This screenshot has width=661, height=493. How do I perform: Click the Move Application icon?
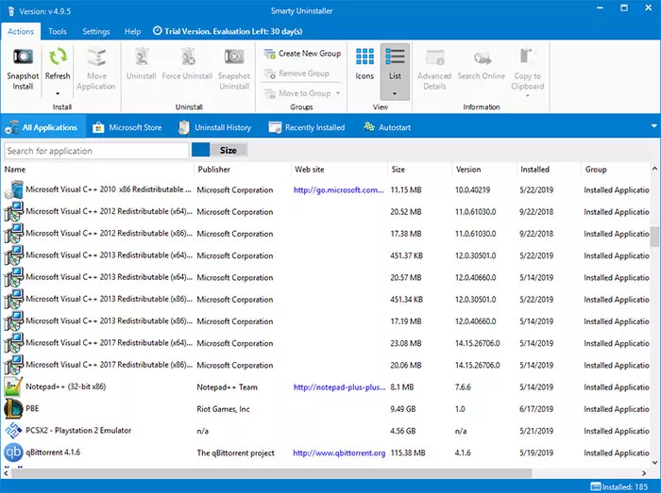[x=96, y=57]
